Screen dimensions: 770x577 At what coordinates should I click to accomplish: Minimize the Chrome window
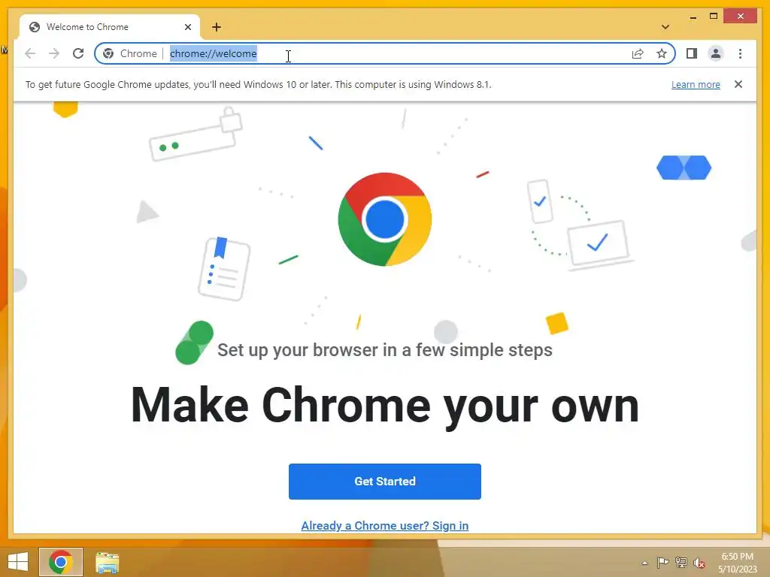pyautogui.click(x=693, y=17)
